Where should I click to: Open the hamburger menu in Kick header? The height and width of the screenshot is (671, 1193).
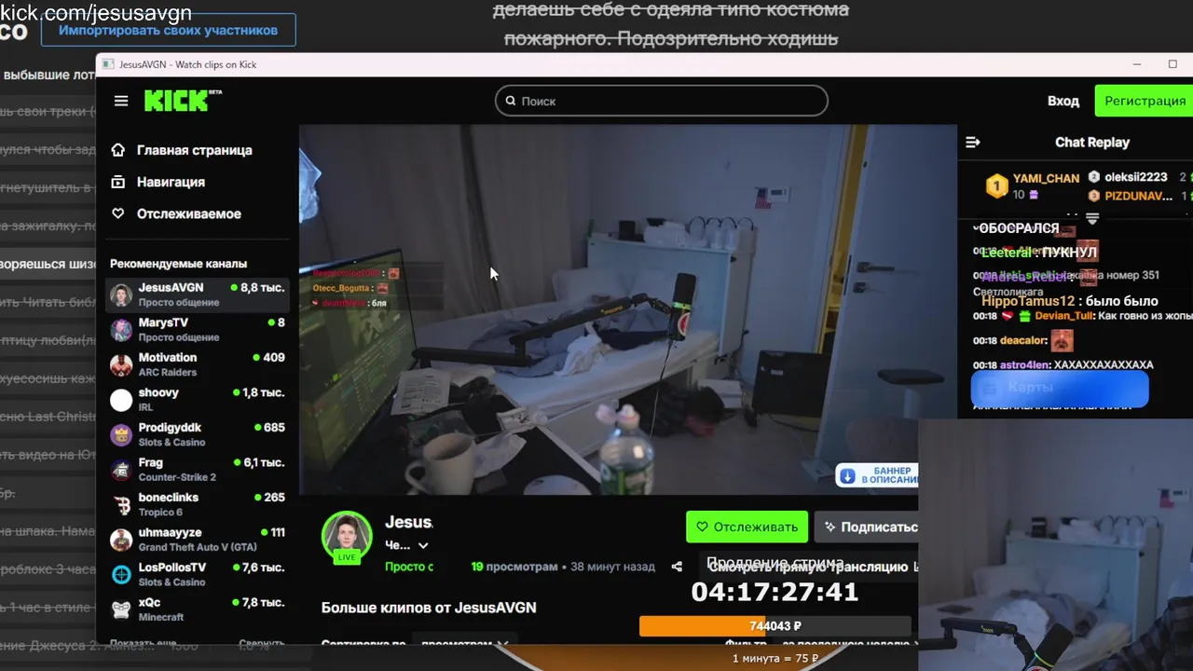point(121,101)
